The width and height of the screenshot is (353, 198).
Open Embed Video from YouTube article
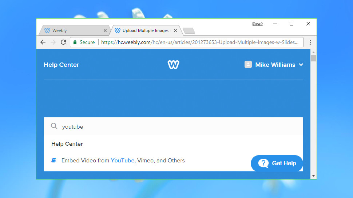coord(123,160)
